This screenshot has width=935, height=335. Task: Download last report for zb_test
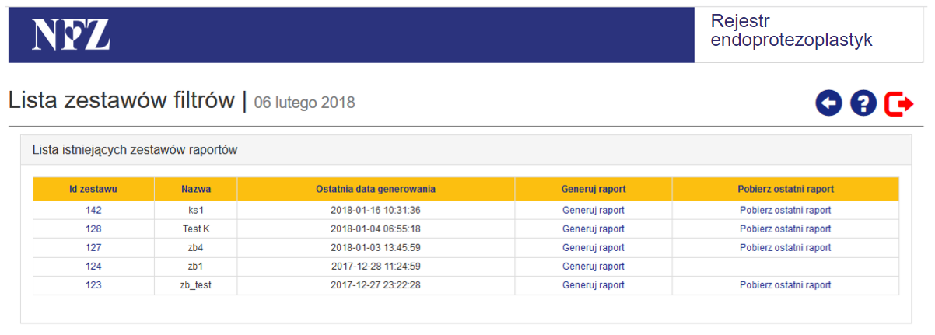[785, 285]
